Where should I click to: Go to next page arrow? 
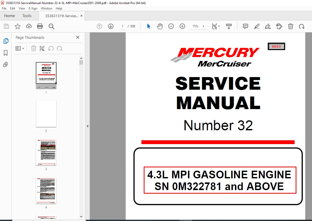click(111, 26)
